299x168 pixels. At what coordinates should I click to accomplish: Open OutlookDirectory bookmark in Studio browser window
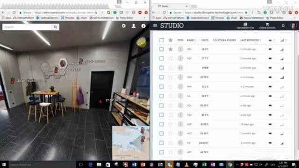tap(198, 18)
